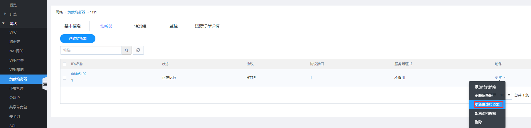The image size is (531, 128).
Task: Collapse the sidebar using the handle icon
Action: (45, 84)
